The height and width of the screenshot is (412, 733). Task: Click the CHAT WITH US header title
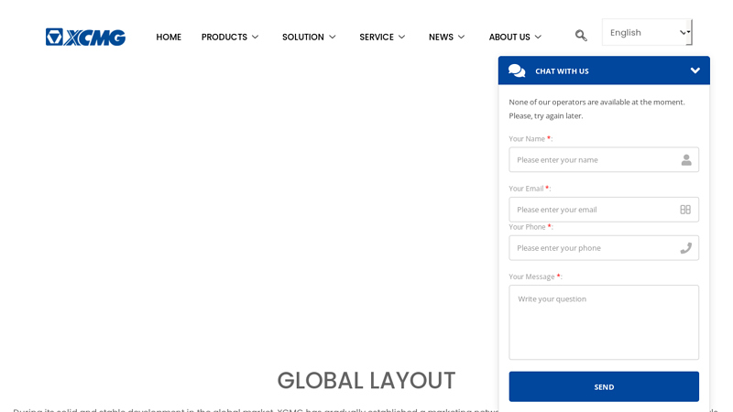[562, 71]
